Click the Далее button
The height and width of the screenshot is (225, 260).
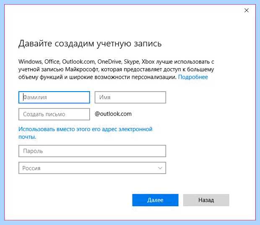point(155,200)
